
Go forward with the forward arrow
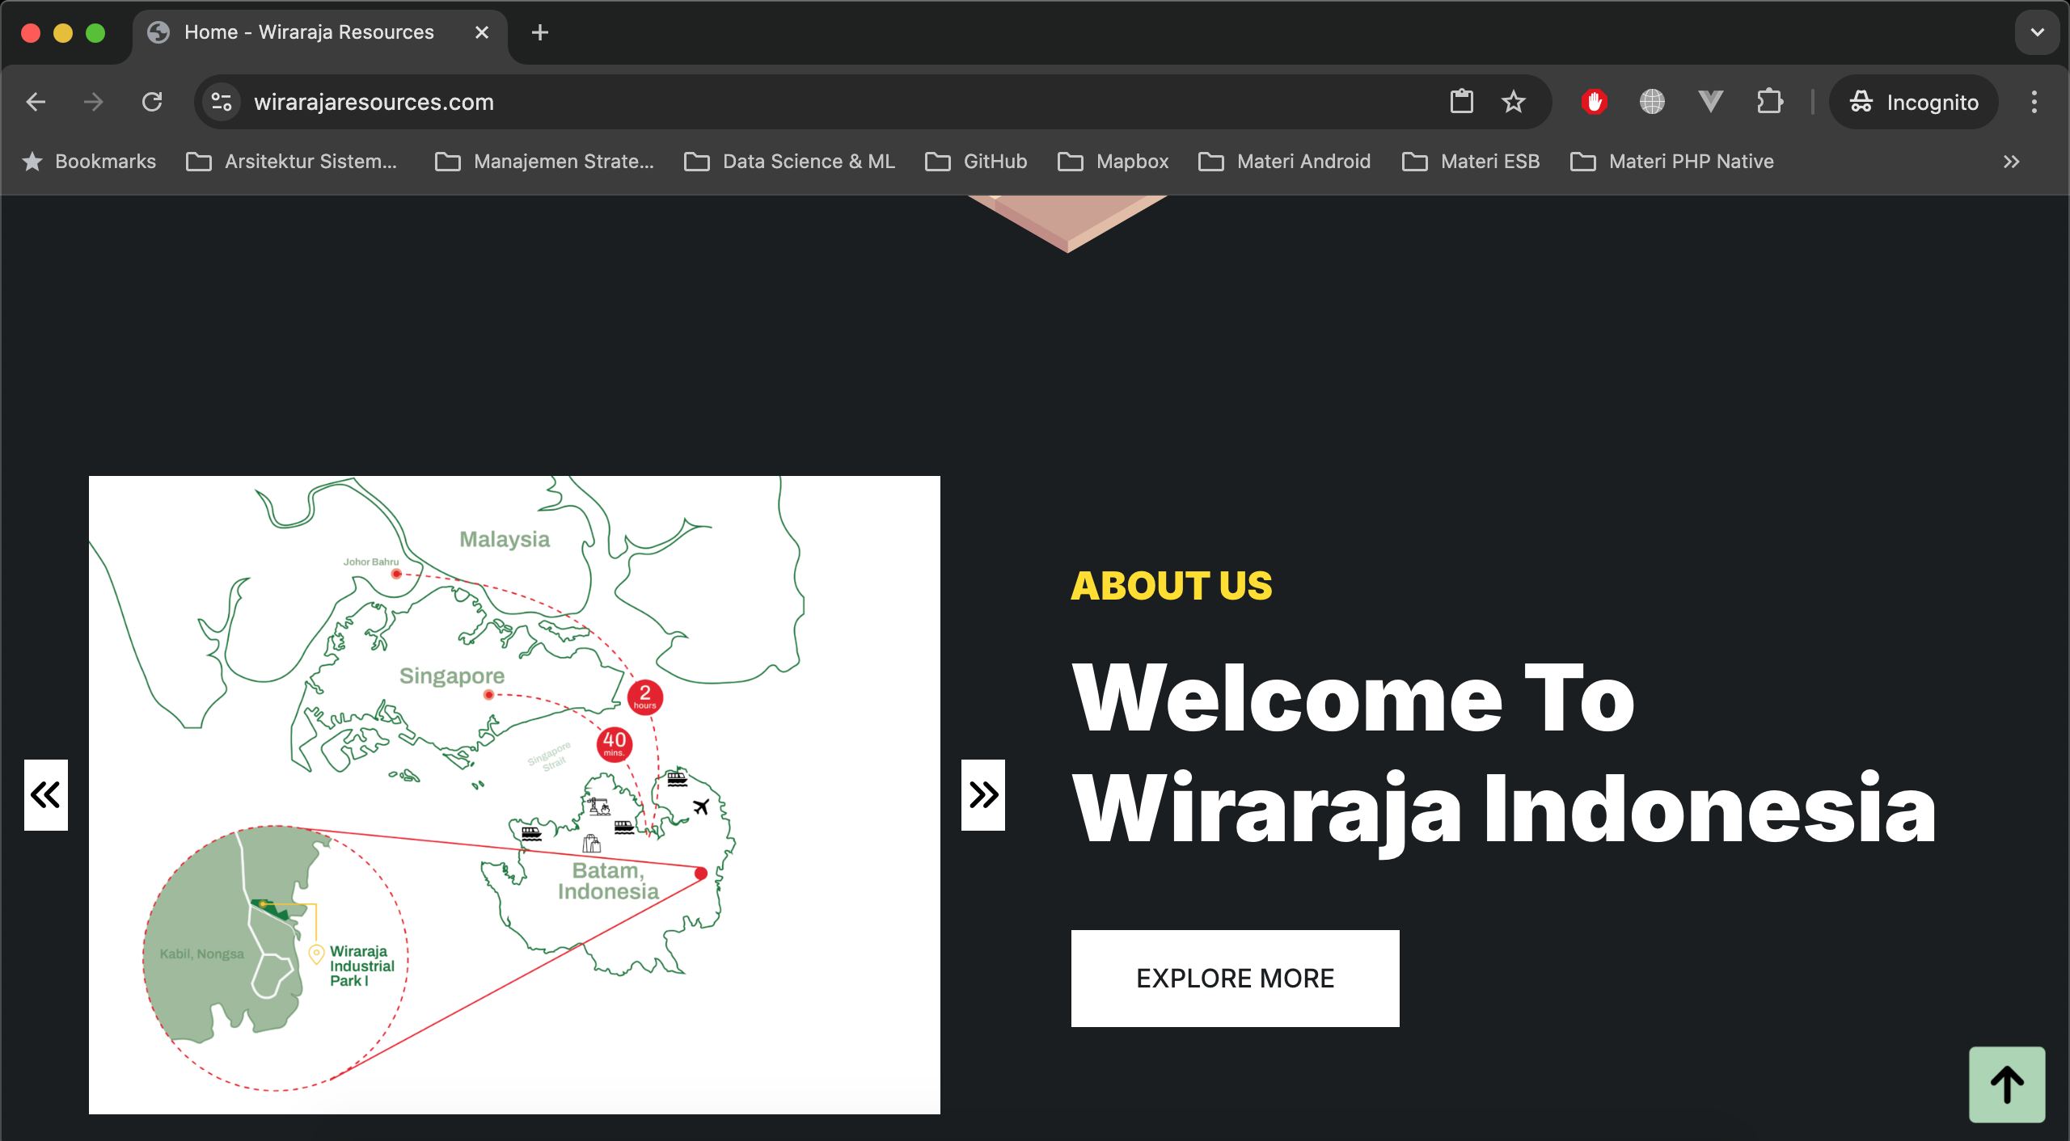[x=94, y=102]
